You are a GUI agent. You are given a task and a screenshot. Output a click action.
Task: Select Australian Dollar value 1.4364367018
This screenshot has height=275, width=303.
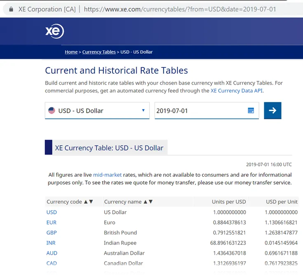(x=229, y=253)
